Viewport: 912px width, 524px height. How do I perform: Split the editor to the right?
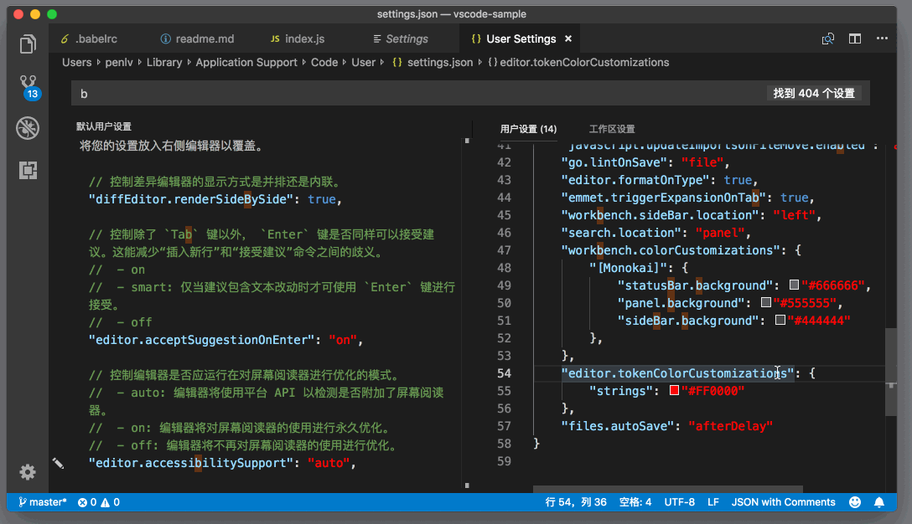854,39
